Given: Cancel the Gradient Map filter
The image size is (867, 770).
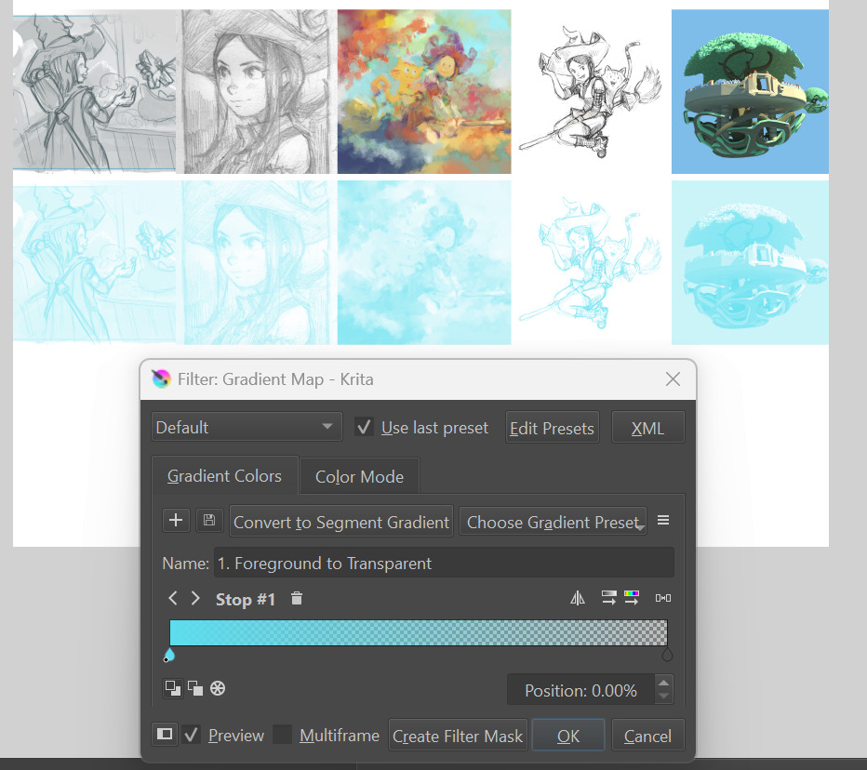Looking at the screenshot, I should tap(647, 736).
